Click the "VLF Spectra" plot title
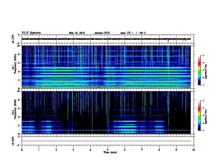218x168 pixels. coord(31,33)
